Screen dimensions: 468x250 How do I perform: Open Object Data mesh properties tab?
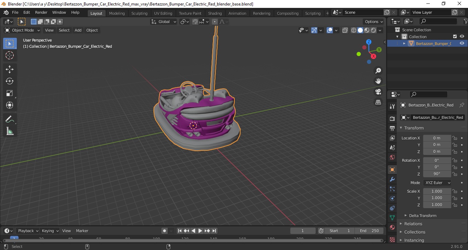tap(392, 218)
